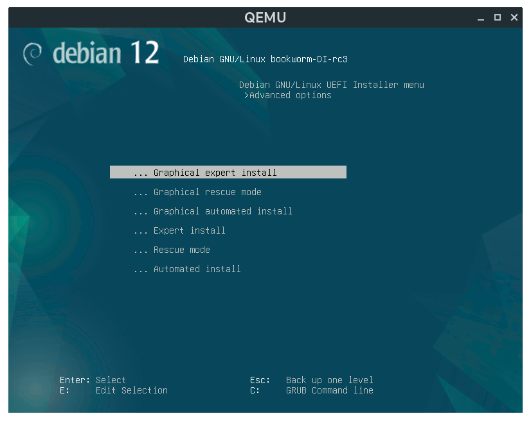
Task: Click the QEMU window title
Action: click(x=265, y=17)
